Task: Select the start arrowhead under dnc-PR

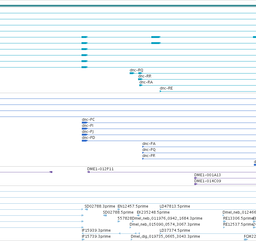Action: [x=143, y=159]
